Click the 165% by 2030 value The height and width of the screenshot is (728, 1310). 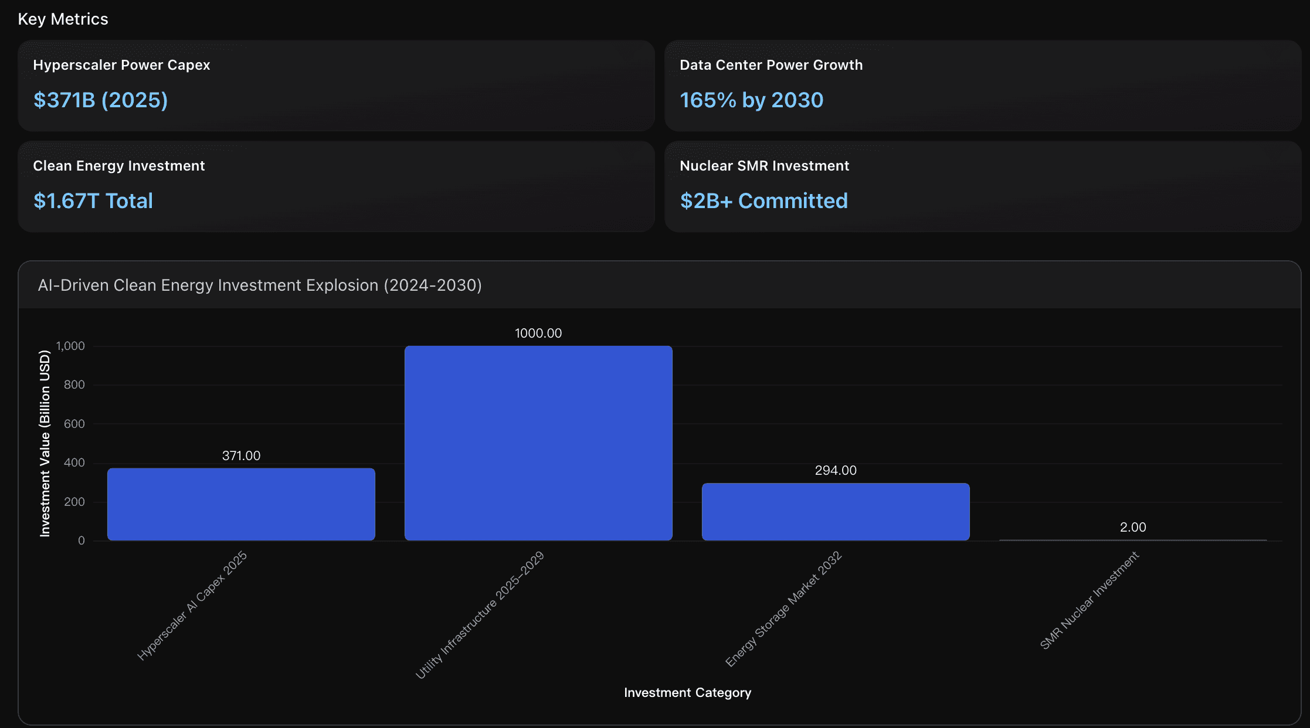[751, 100]
